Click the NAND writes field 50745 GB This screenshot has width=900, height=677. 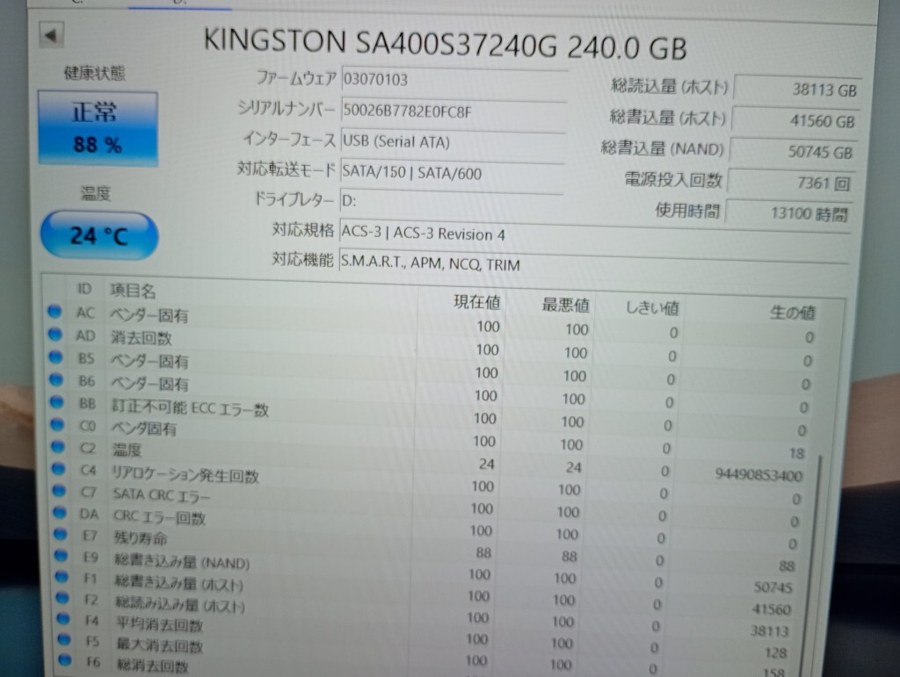pos(794,151)
